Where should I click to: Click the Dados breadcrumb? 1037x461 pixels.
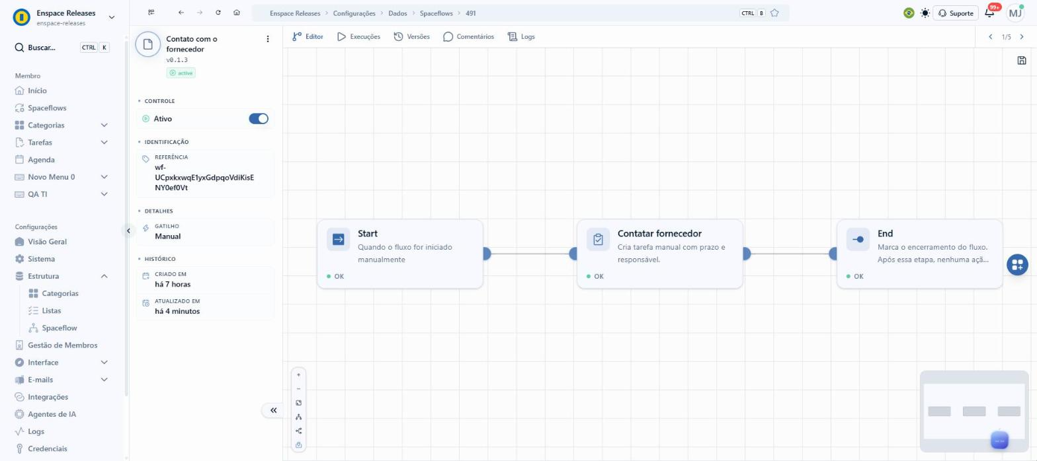[x=397, y=13]
